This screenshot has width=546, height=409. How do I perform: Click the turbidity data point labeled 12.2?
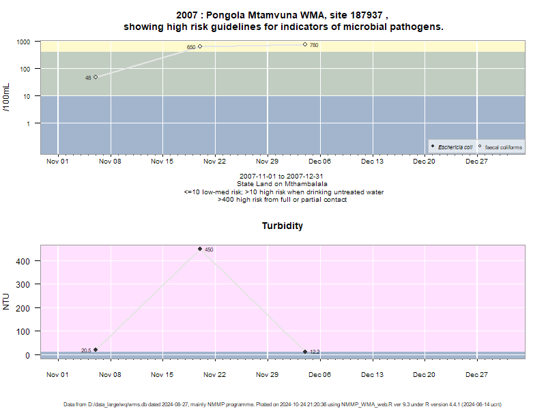305,352
